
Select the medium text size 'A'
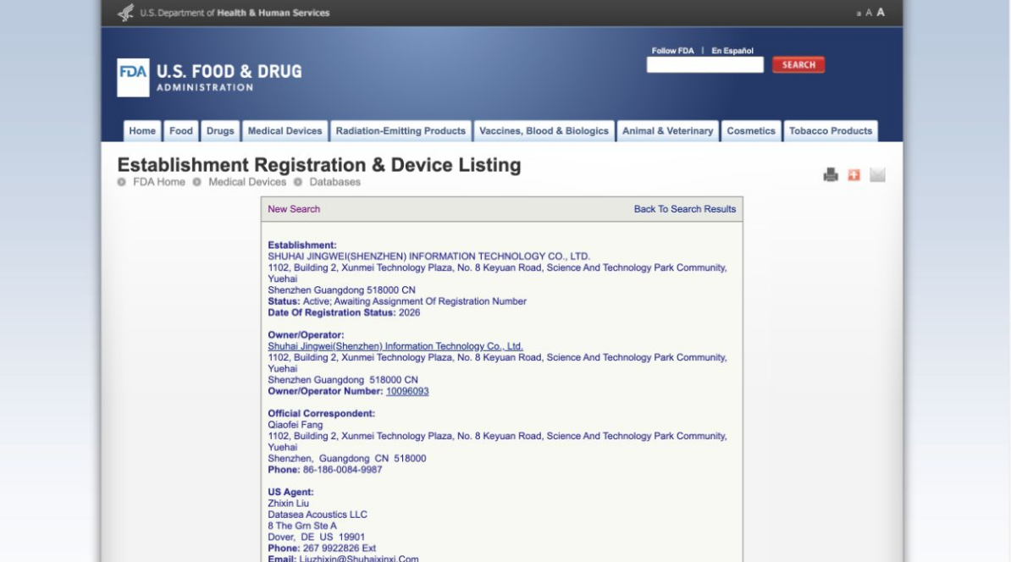tap(869, 13)
